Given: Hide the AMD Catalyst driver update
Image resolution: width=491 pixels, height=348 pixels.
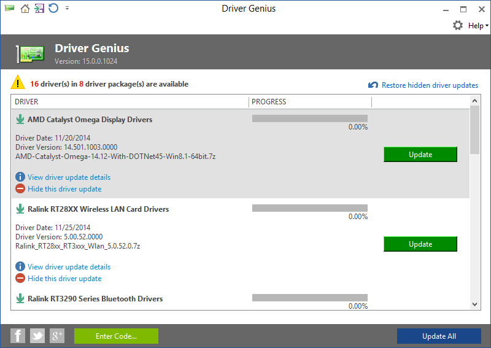Looking at the screenshot, I should [x=64, y=189].
